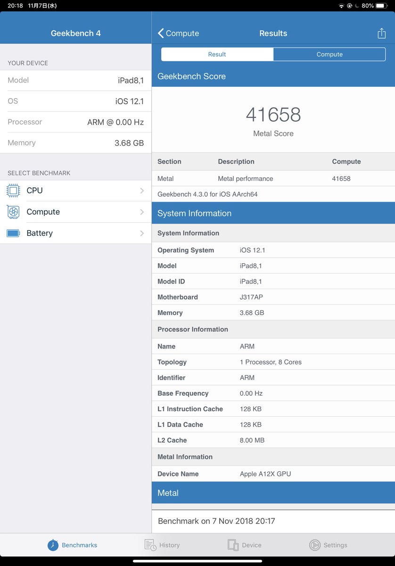Tap the 128 KB L1 Instruction Cache value
395x566 pixels.
251,409
